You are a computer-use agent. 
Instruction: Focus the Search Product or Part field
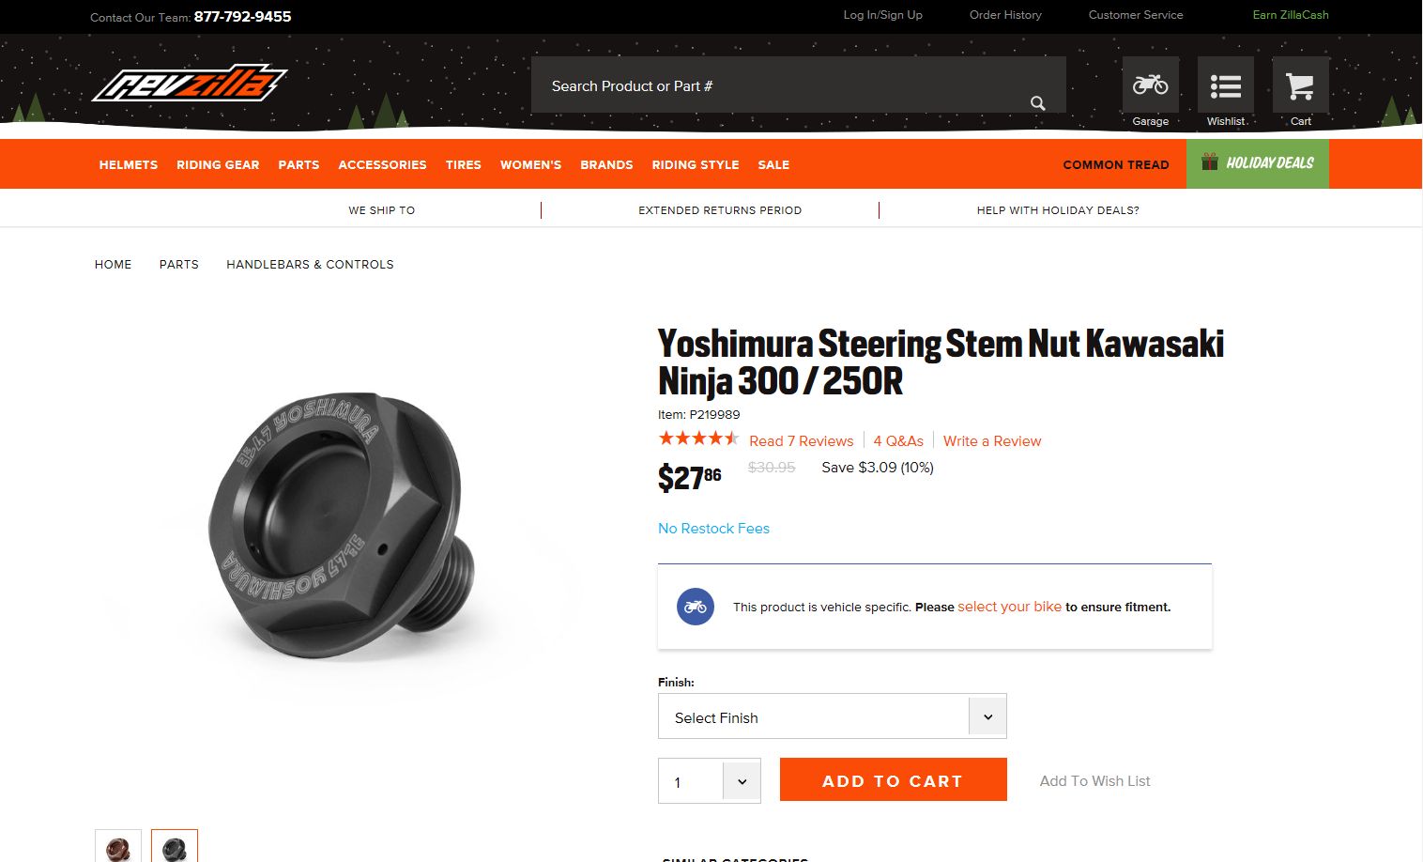pyautogui.click(x=779, y=85)
